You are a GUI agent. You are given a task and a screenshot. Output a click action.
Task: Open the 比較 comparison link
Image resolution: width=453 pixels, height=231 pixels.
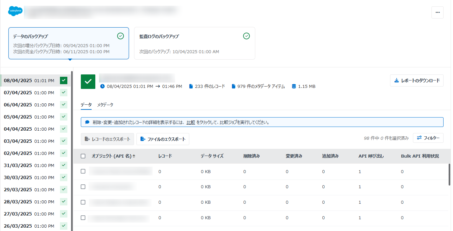coord(191,122)
